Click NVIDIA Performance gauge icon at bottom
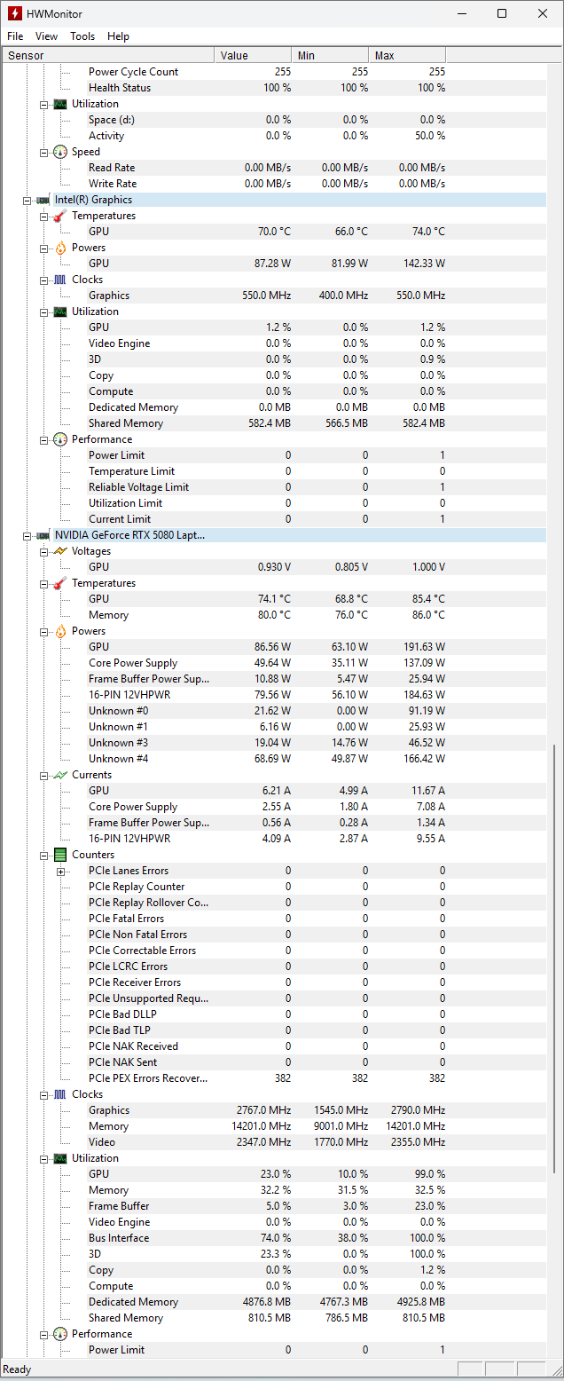564x1381 pixels. pyautogui.click(x=59, y=1334)
